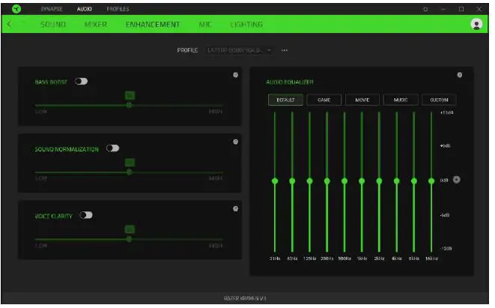Viewport: 495px width, 308px height.
Task: Click the Sound Normalization label
Action: coord(67,149)
